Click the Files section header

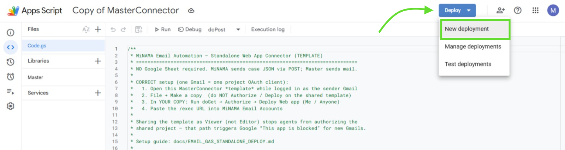[33, 29]
